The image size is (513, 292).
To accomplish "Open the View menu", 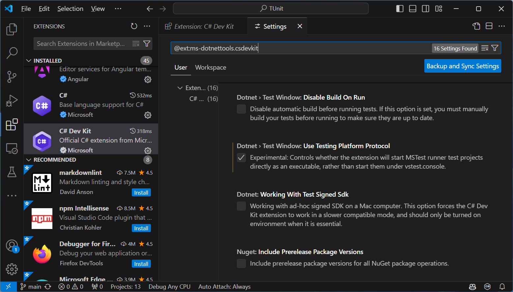I will (x=98, y=8).
